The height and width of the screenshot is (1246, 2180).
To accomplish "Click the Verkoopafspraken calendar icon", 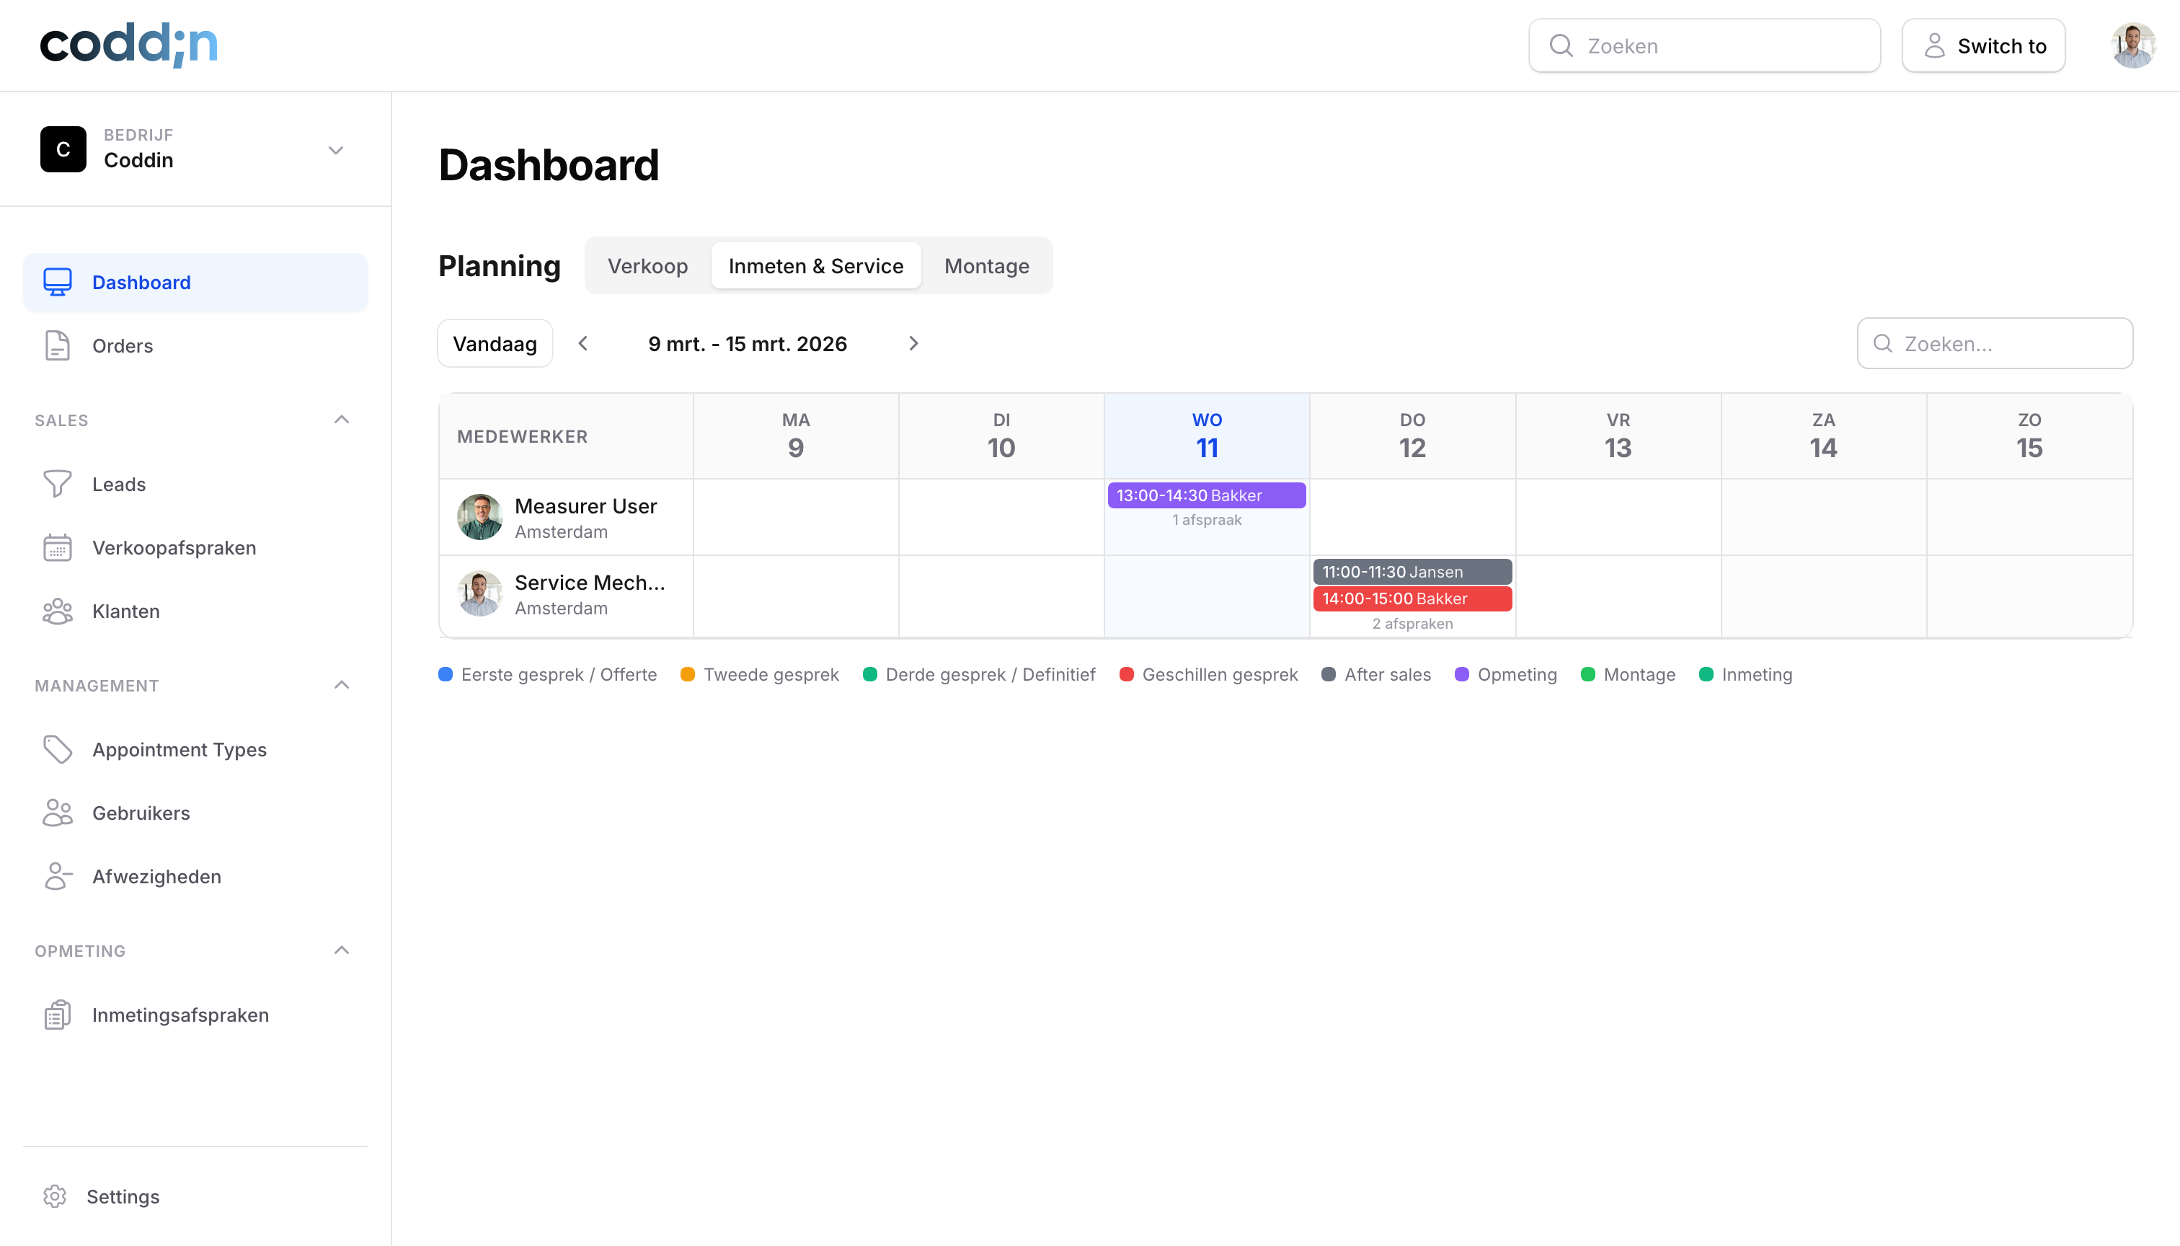I will 56,548.
